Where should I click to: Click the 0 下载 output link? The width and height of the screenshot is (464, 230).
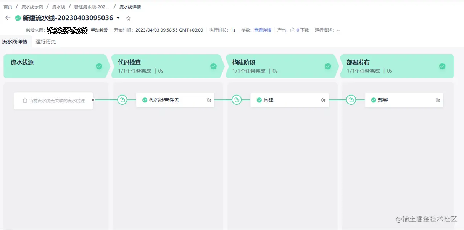point(303,30)
